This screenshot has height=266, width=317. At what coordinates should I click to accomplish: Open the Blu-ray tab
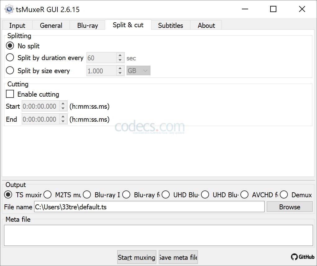click(87, 25)
